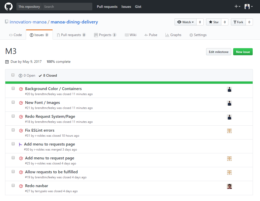Check the Add menu to requests page checkbox
Image resolution: width=260 pixels, height=201 pixels.
13,144
